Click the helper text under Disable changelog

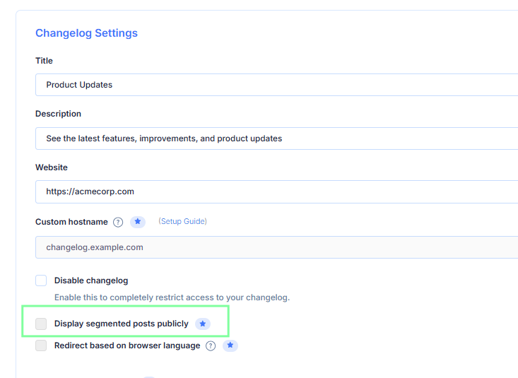pyautogui.click(x=172, y=297)
